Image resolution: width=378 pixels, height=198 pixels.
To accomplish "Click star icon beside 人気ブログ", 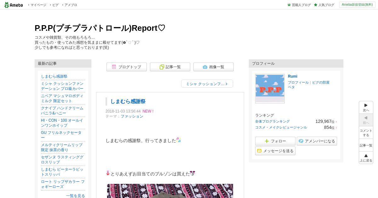I will pos(316,5).
